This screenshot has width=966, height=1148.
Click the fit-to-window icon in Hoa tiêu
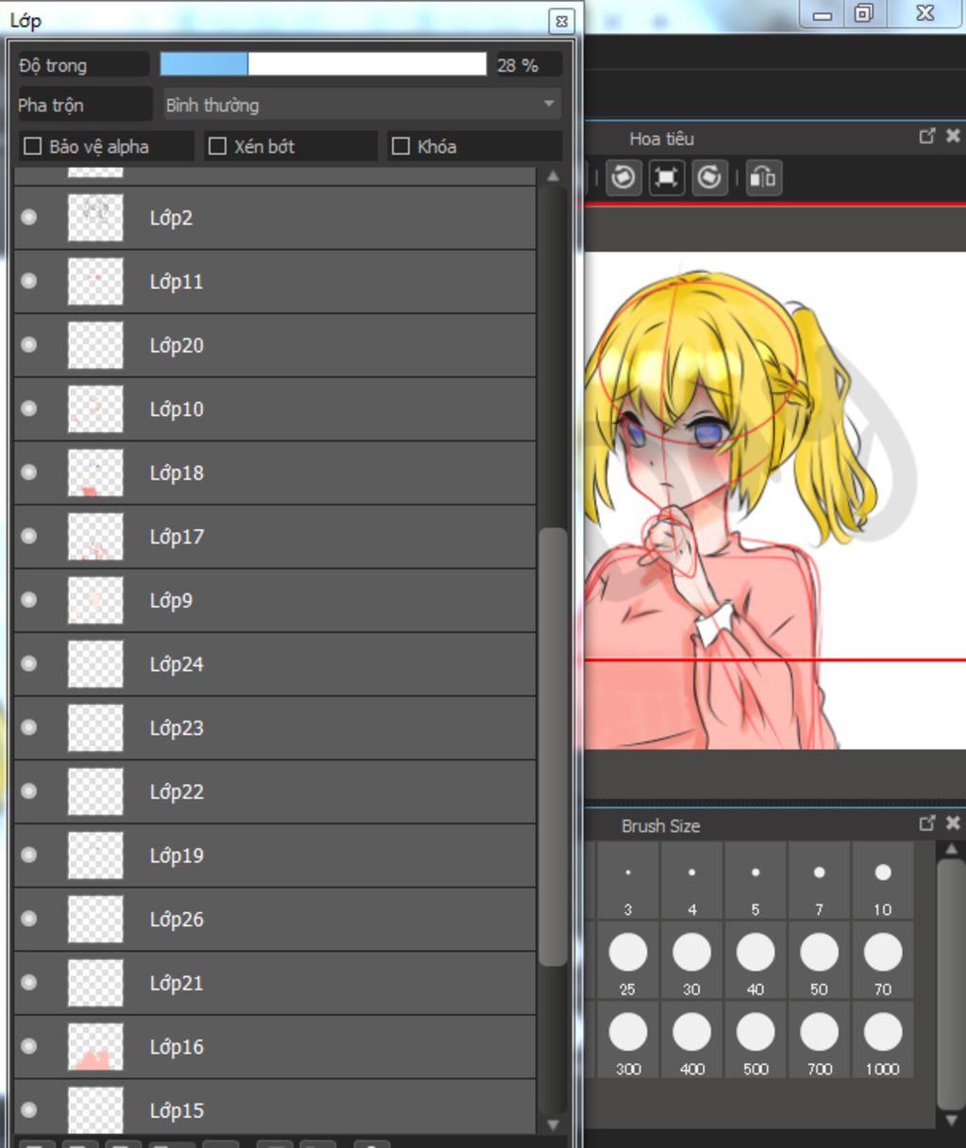pyautogui.click(x=666, y=177)
